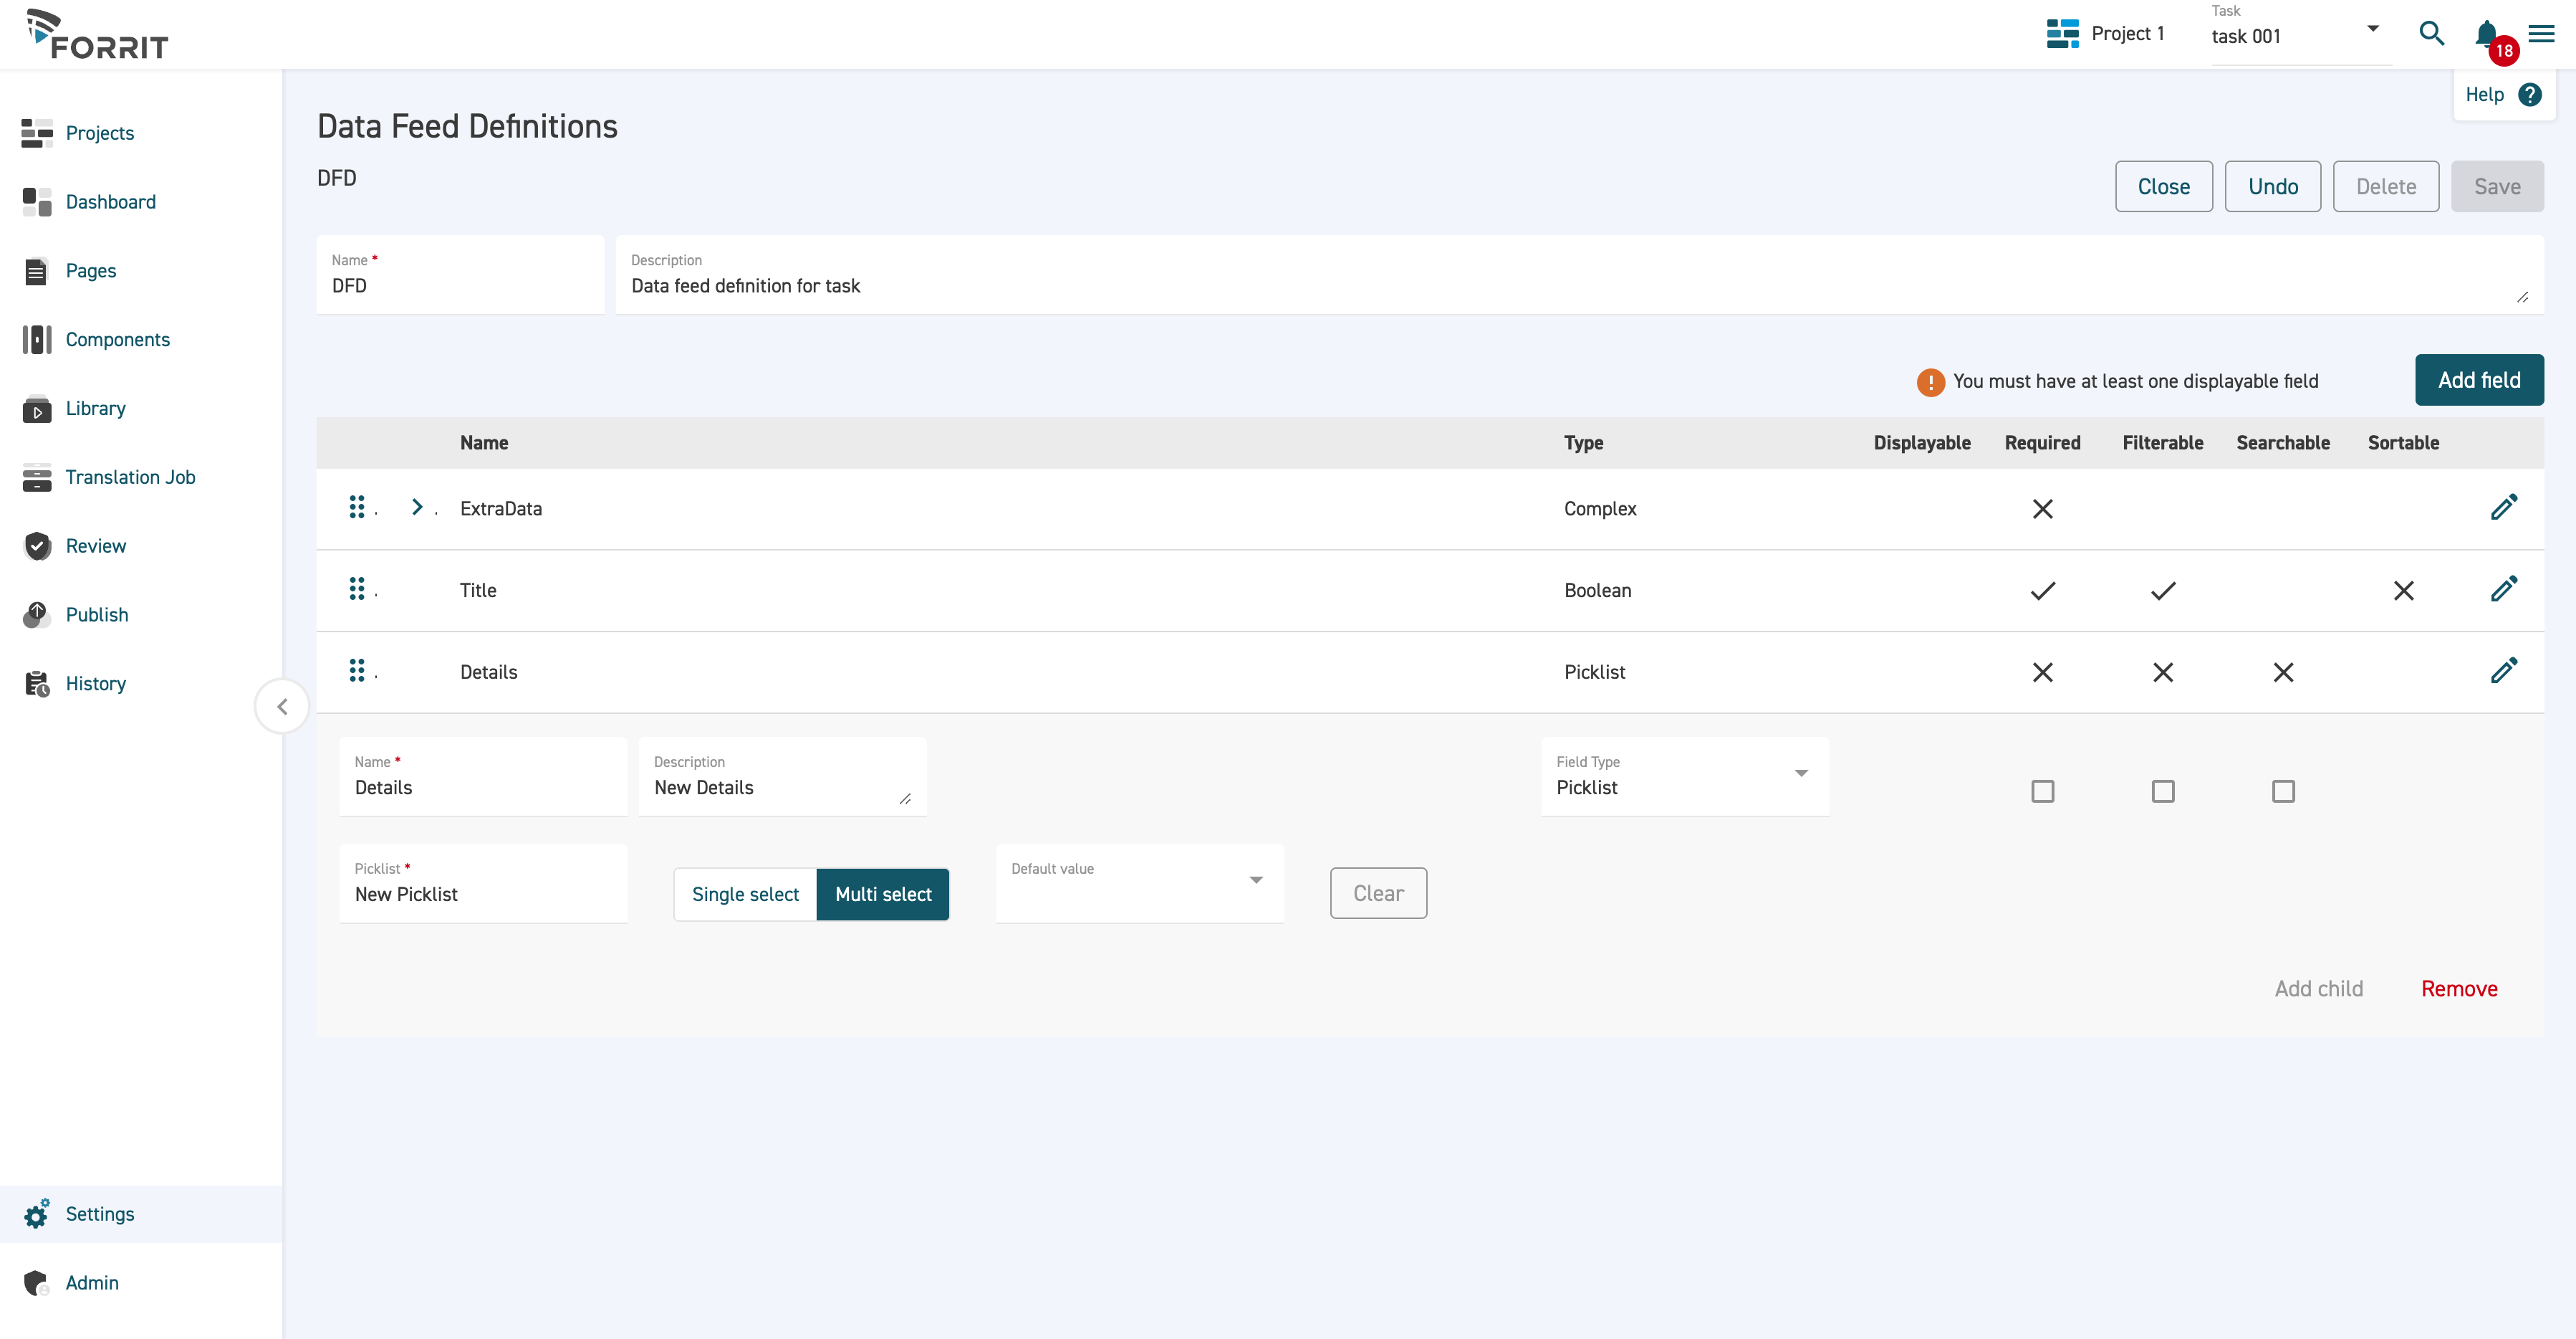Click the notification bell icon

2486,35
